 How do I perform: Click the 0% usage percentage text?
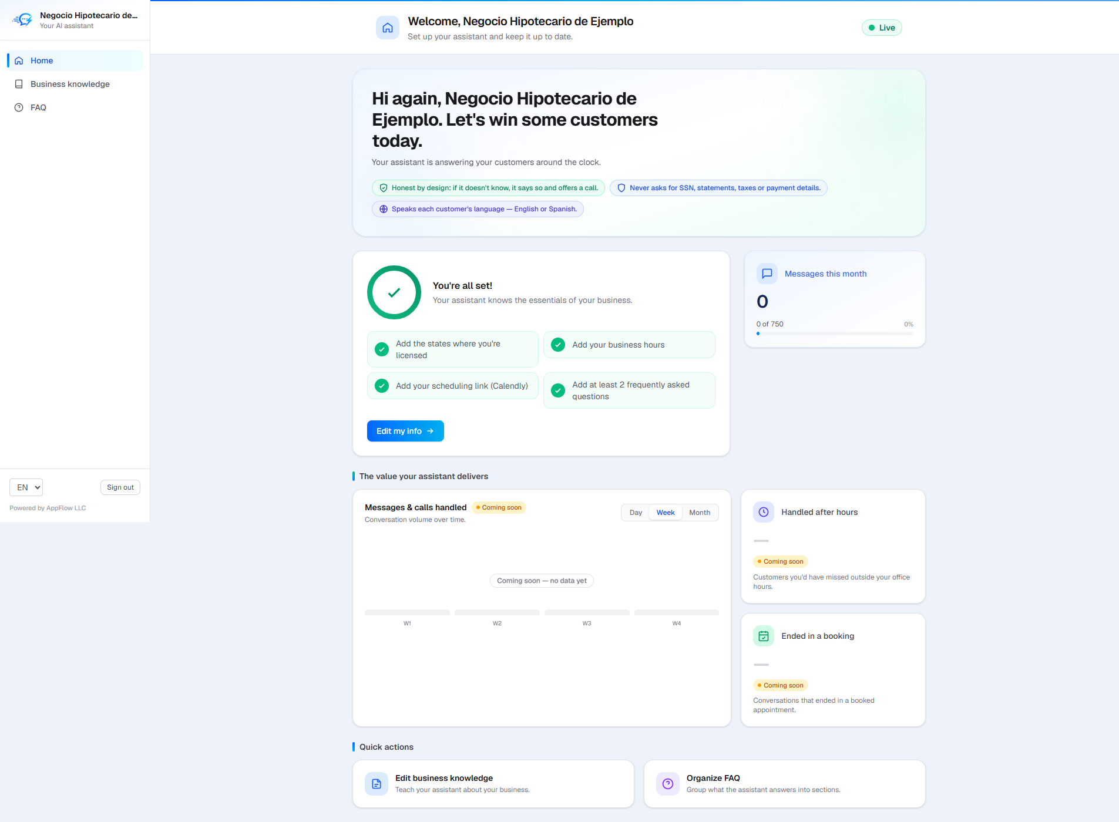pyautogui.click(x=909, y=324)
